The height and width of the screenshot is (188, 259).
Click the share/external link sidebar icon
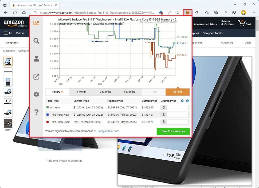pyautogui.click(x=36, y=77)
